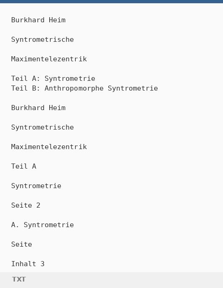Click the first "Syntrometrische" line

(x=42, y=39)
